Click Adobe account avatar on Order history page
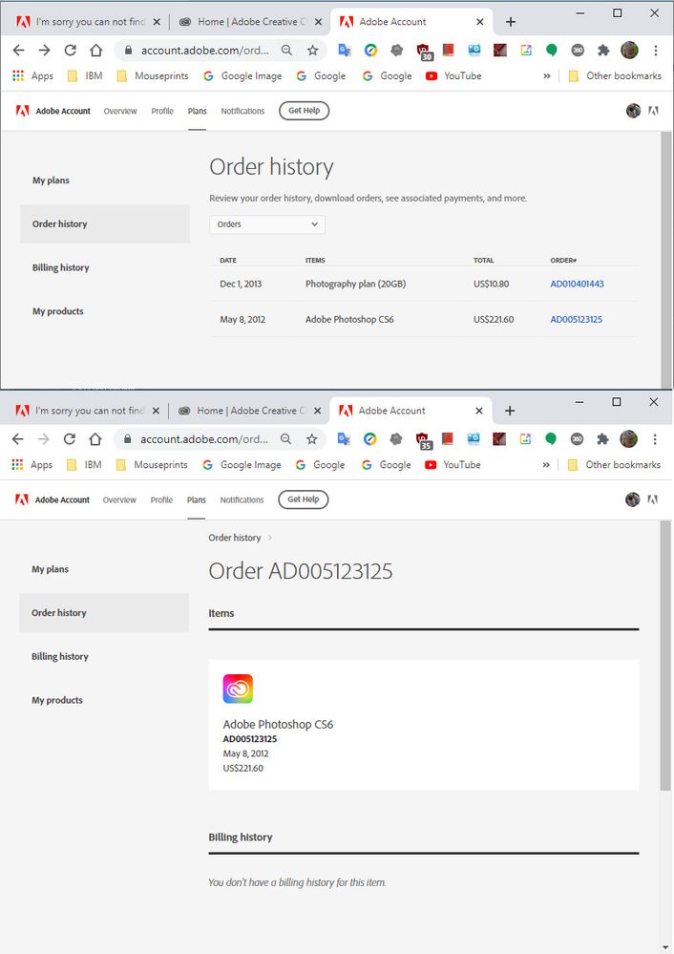The width and height of the screenshot is (674, 954). pyautogui.click(x=633, y=111)
